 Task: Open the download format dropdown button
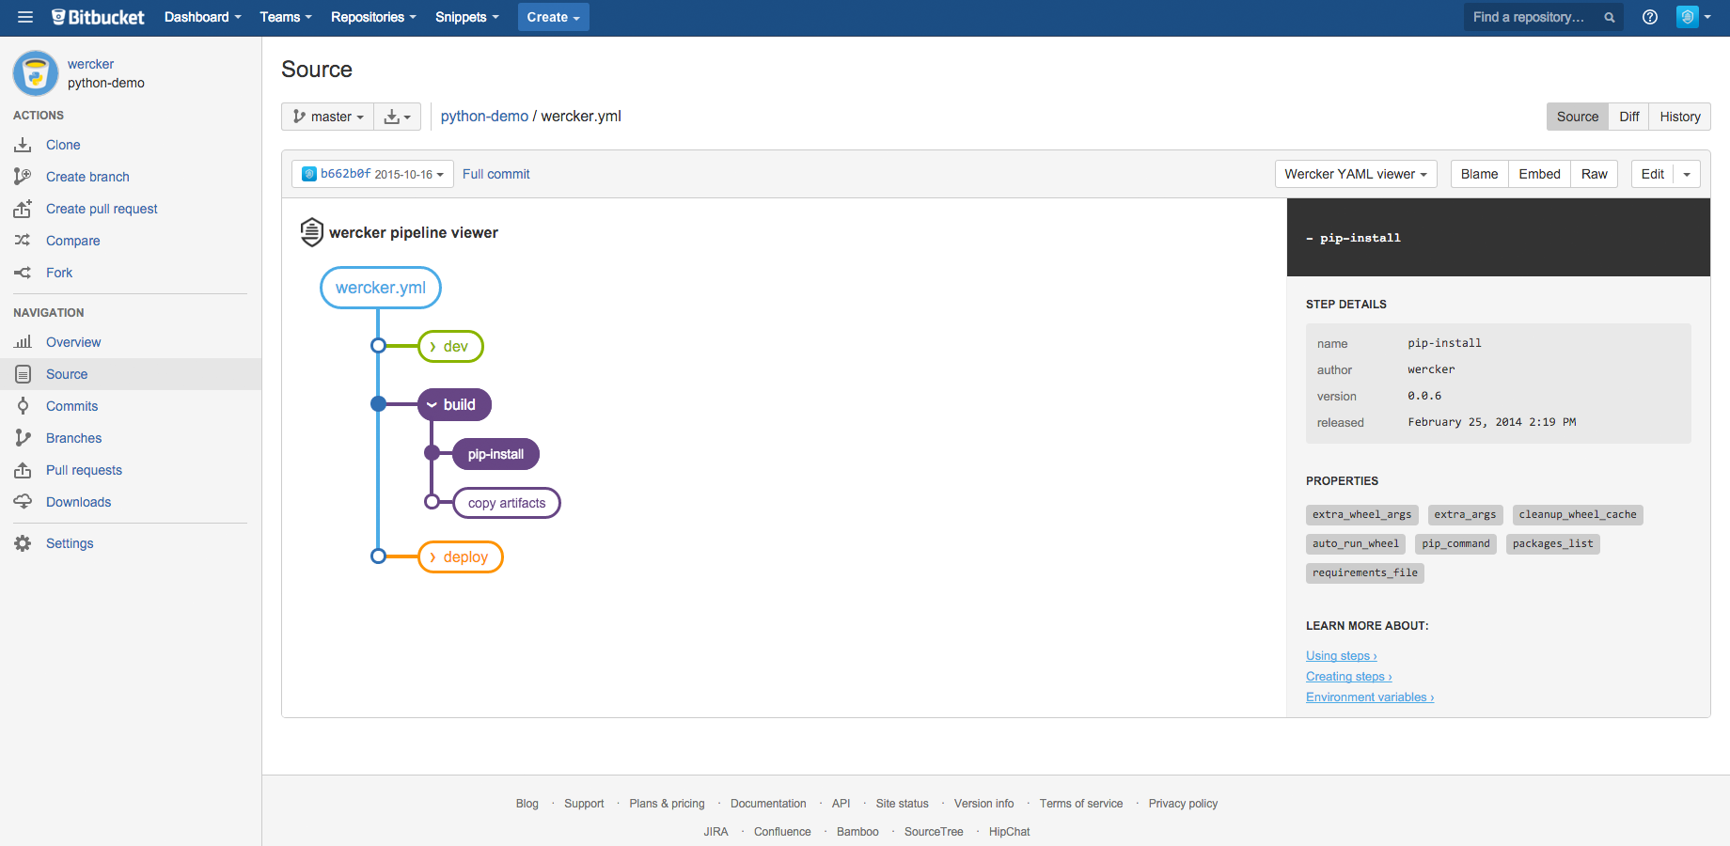pos(397,117)
